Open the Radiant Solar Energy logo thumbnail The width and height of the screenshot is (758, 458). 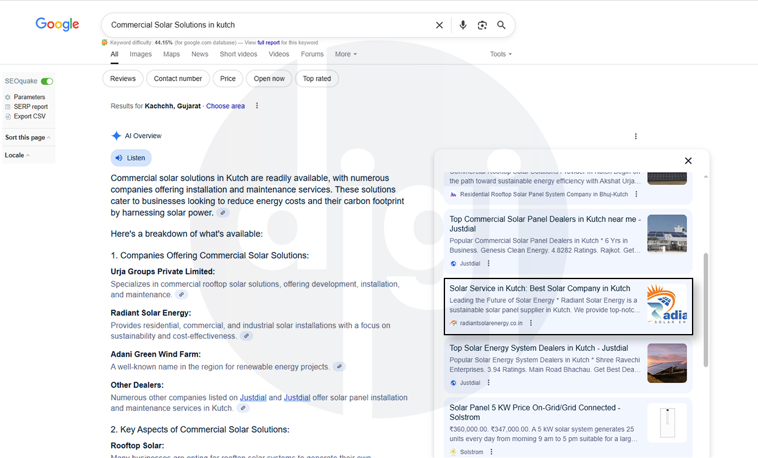(x=667, y=304)
